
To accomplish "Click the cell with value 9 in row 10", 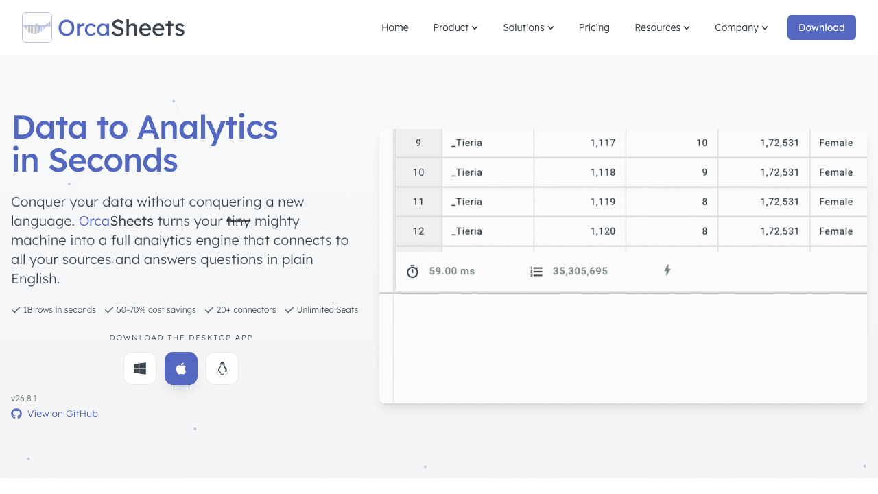I will pyautogui.click(x=672, y=172).
